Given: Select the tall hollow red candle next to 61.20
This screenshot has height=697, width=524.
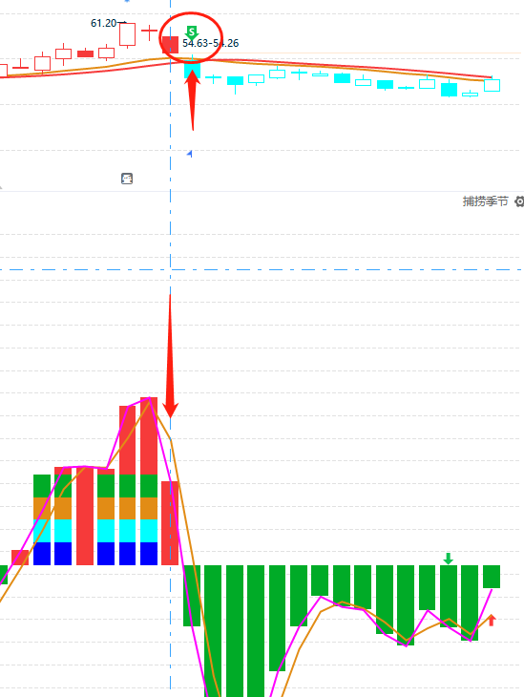Looking at the screenshot, I should tap(127, 34).
